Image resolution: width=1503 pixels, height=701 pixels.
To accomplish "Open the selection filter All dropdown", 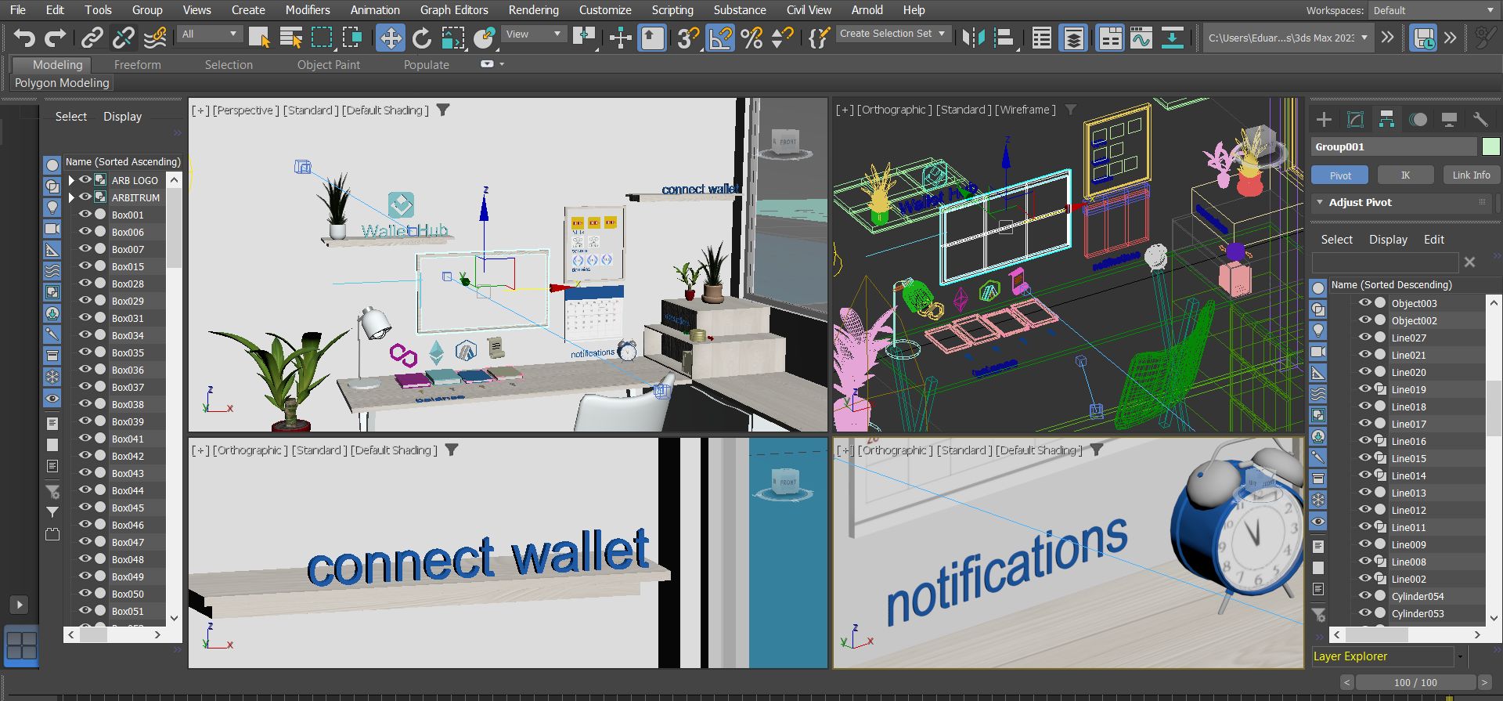I will coord(209,34).
